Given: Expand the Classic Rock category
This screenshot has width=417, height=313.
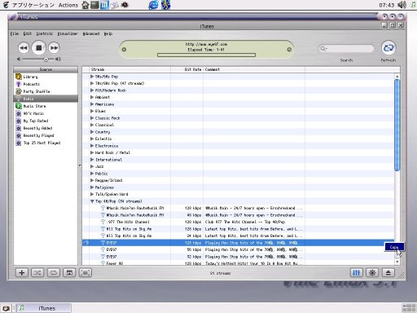Looking at the screenshot, I should 92,118.
